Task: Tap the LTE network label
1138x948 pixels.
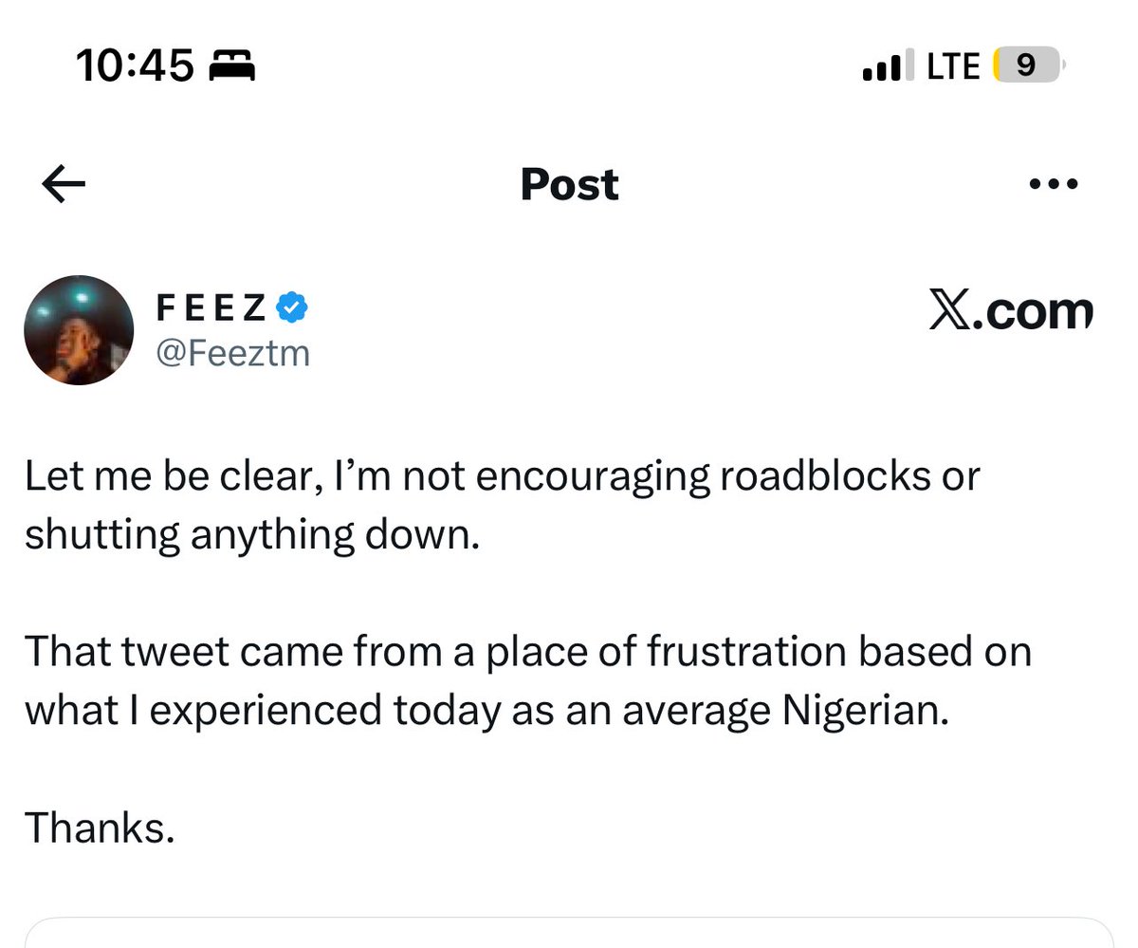Action: click(x=953, y=66)
